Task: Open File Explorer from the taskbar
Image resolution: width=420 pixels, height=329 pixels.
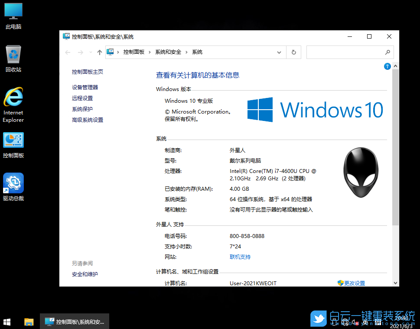Action: pyautogui.click(x=29, y=322)
